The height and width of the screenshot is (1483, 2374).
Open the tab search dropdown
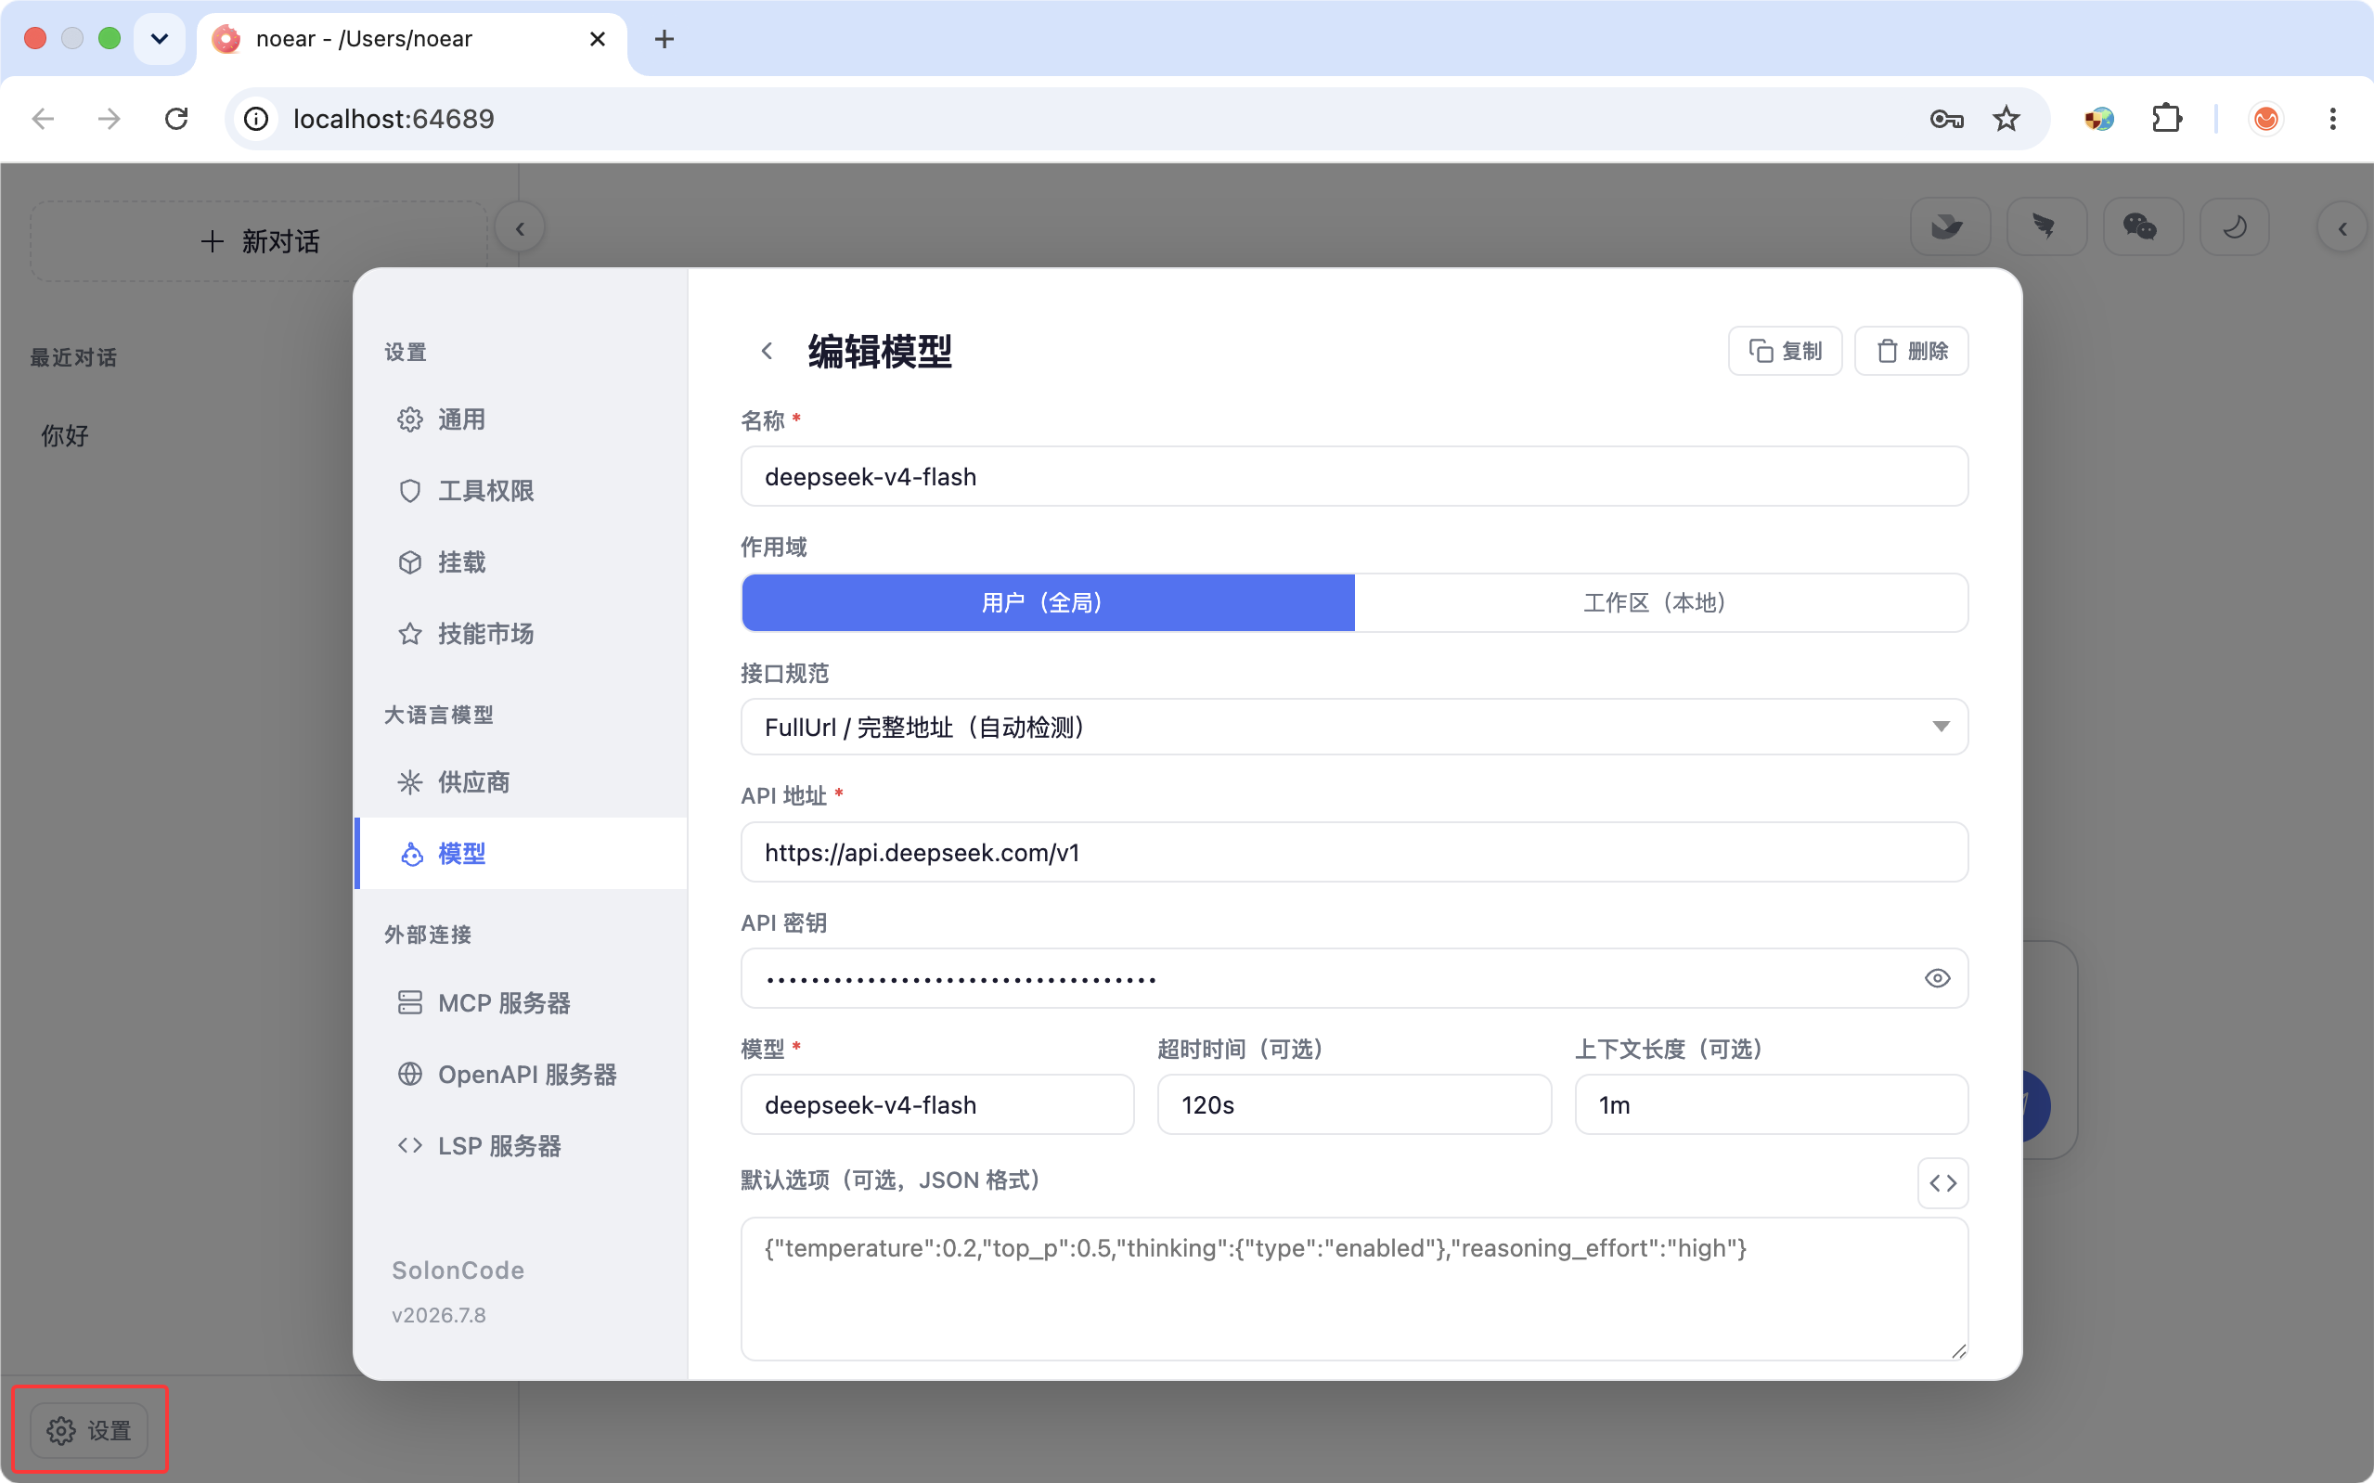click(x=160, y=39)
